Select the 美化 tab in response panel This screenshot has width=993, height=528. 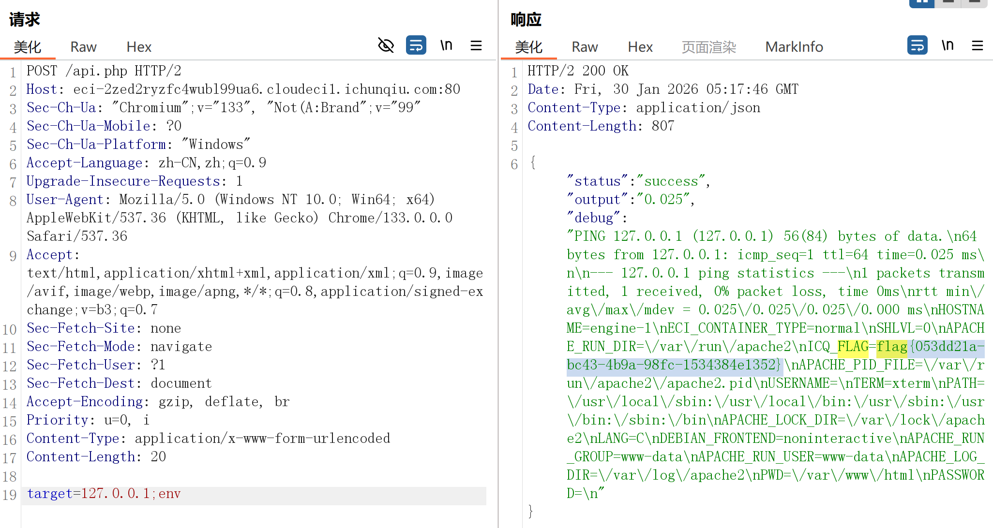[528, 47]
